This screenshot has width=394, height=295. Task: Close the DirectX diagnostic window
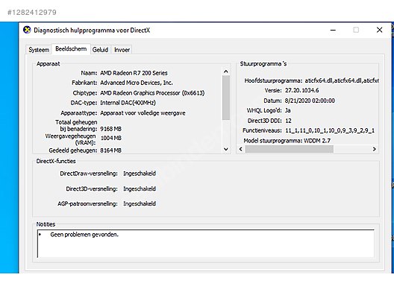point(379,30)
